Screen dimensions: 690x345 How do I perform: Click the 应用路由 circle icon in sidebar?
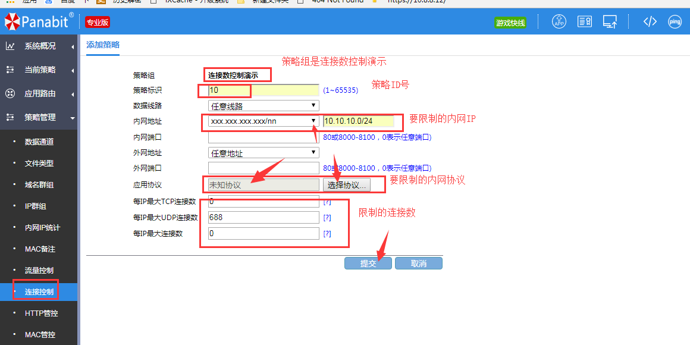click(x=10, y=93)
